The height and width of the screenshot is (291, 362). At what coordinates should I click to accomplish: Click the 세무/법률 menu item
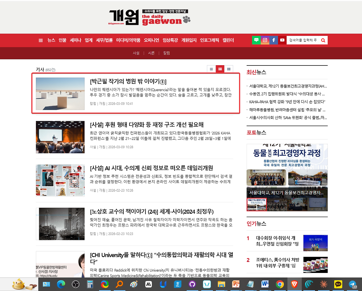tap(104, 40)
